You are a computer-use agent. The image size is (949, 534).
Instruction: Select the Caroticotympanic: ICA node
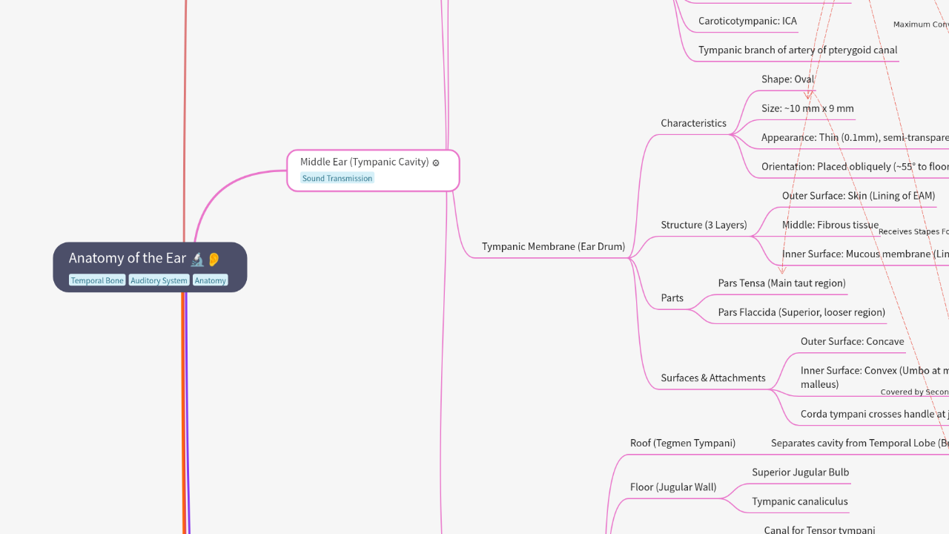(747, 21)
